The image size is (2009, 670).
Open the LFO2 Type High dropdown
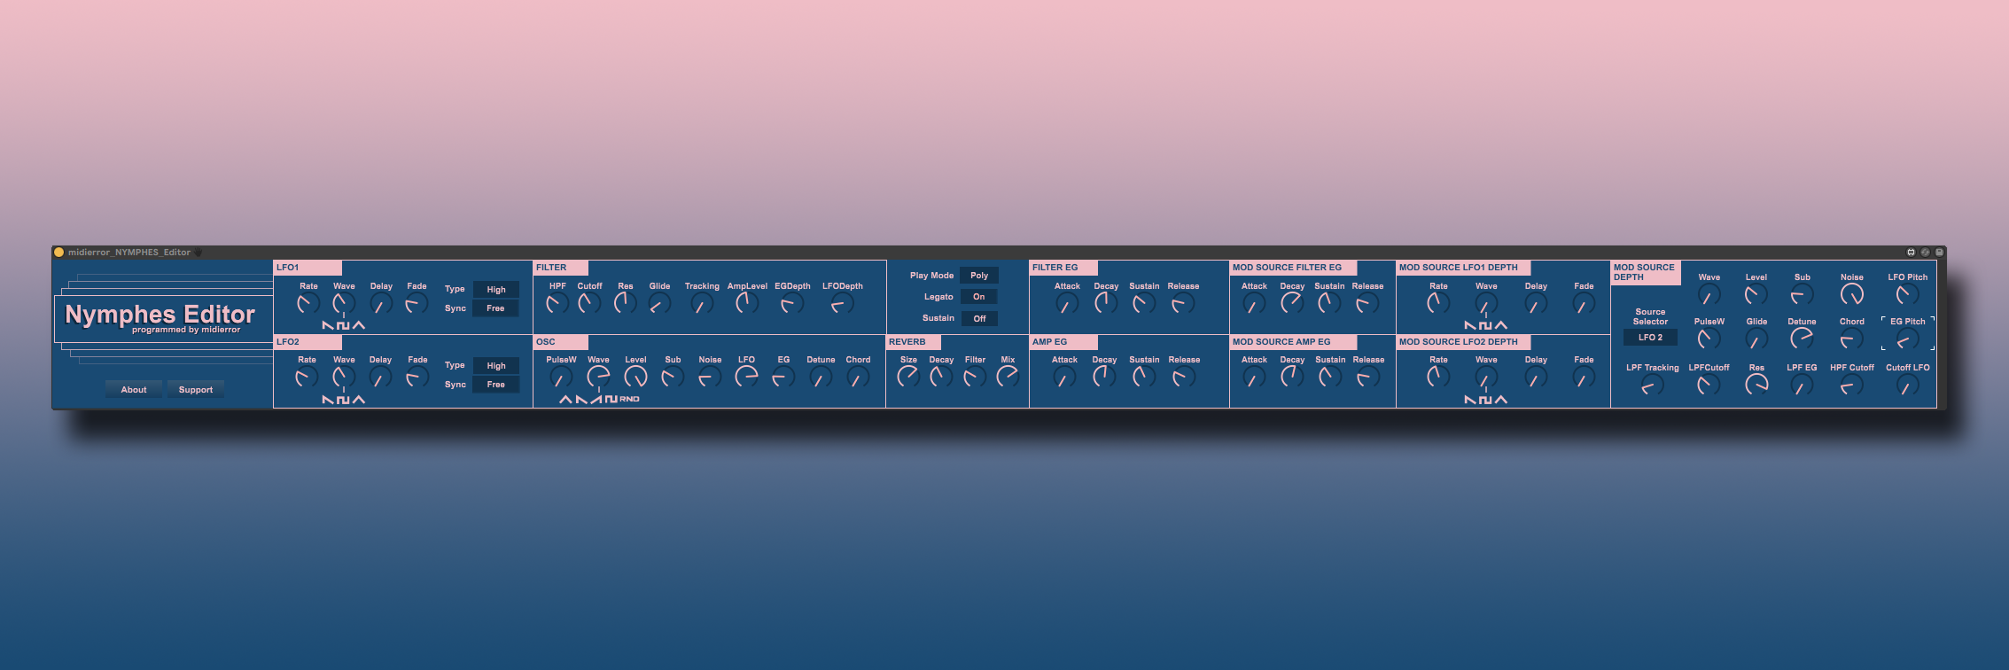point(495,365)
